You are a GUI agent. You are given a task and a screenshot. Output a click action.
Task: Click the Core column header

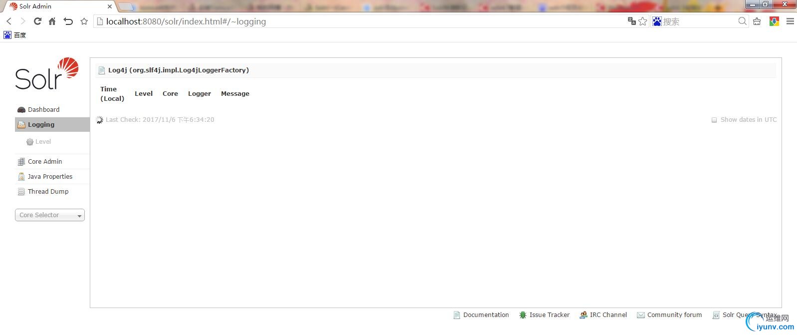[170, 93]
